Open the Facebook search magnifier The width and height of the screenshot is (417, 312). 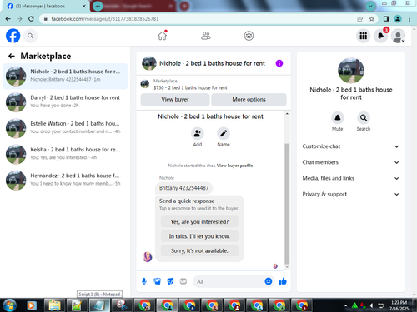coord(30,36)
